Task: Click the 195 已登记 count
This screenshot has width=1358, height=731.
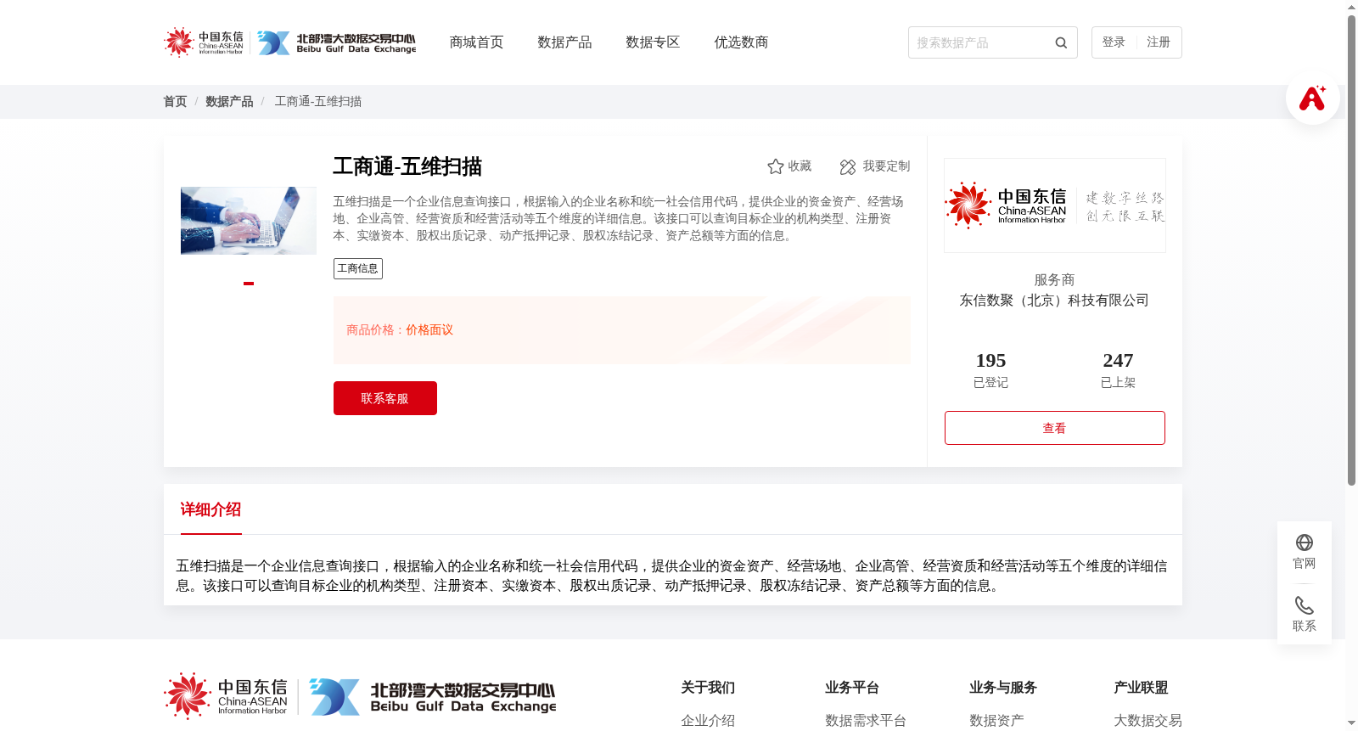Action: tap(991, 370)
